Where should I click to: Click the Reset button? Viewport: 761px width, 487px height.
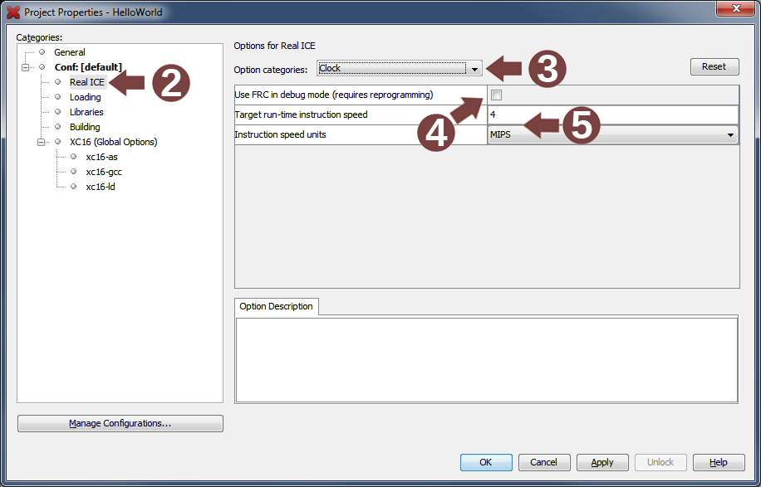[714, 66]
